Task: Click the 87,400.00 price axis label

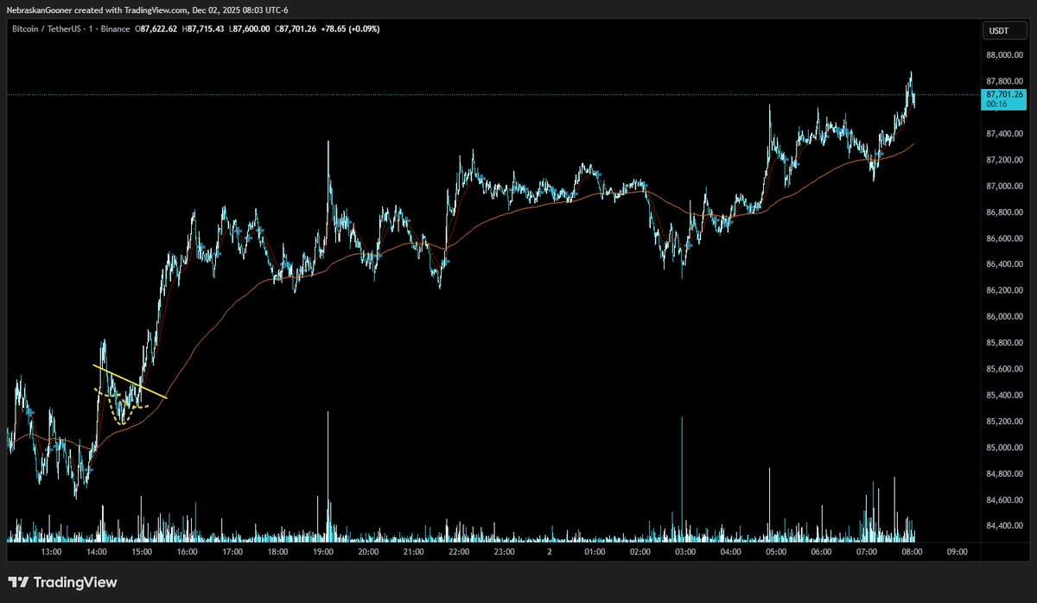Action: pyautogui.click(x=1003, y=134)
